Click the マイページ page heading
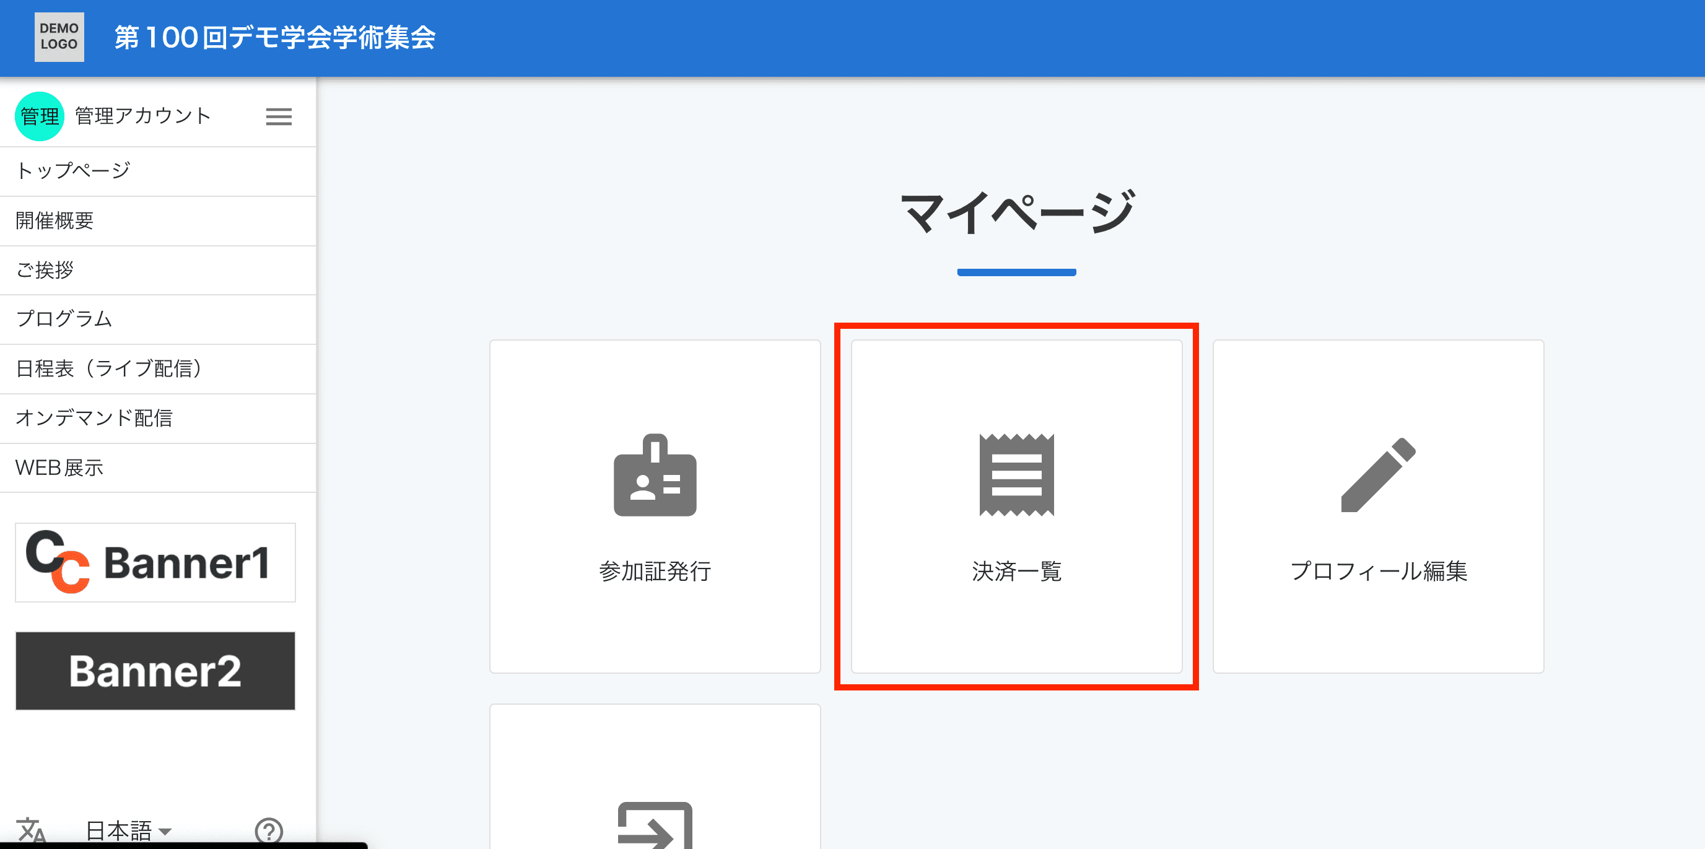Viewport: 1705px width, 849px height. click(1018, 213)
